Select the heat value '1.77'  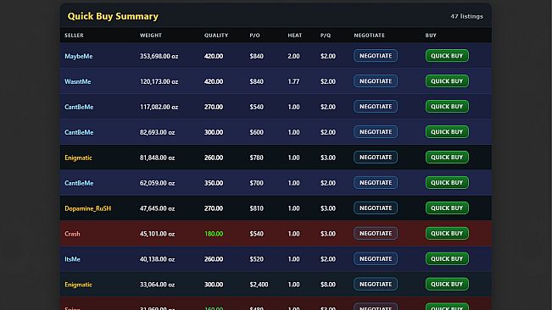click(x=293, y=81)
